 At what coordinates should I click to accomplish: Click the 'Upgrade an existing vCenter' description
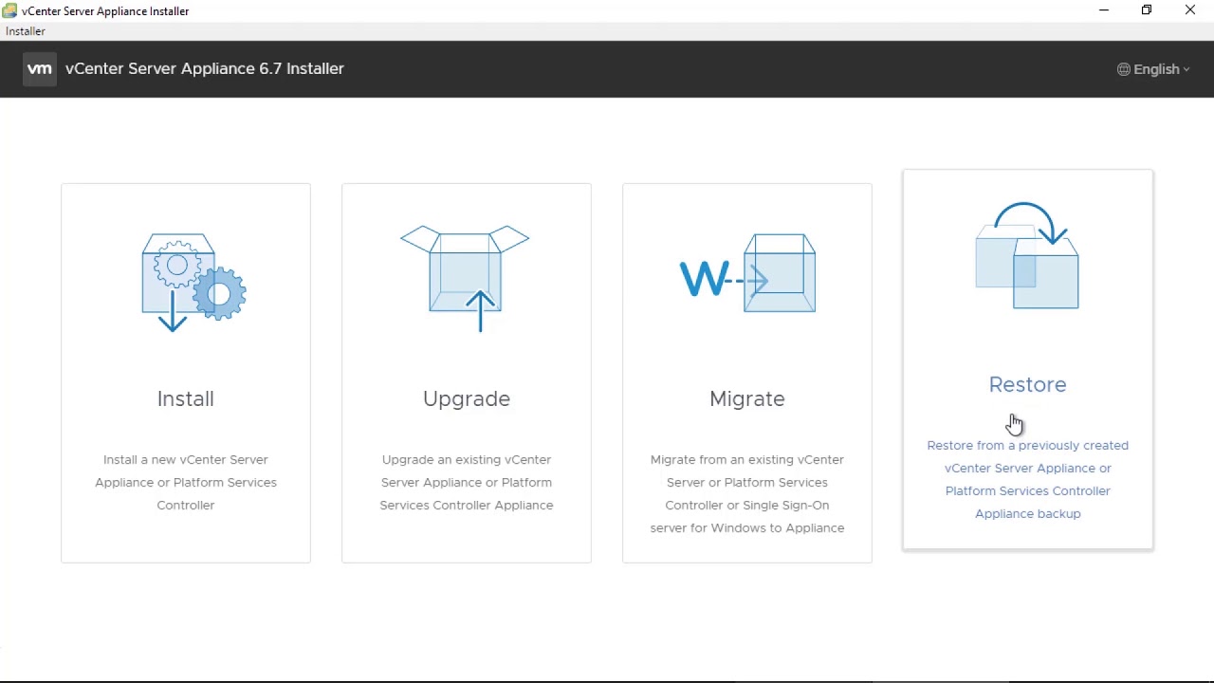click(x=467, y=482)
